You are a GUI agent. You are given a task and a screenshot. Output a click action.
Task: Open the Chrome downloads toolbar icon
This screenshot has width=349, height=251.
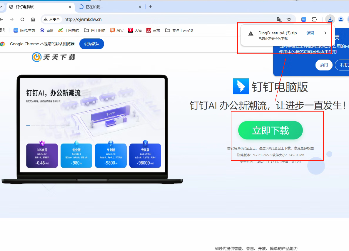330,19
